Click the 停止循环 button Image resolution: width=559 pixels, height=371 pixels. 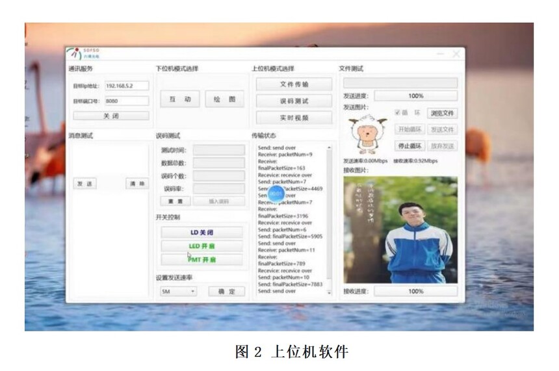click(409, 146)
